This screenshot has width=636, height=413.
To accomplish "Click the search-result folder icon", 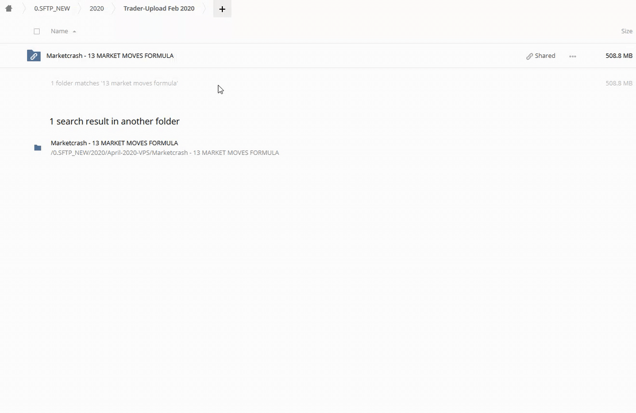I will pyautogui.click(x=37, y=148).
